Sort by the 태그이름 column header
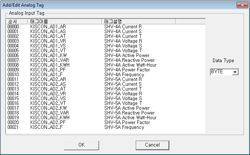This screenshot has height=155, width=250. pos(65,21)
